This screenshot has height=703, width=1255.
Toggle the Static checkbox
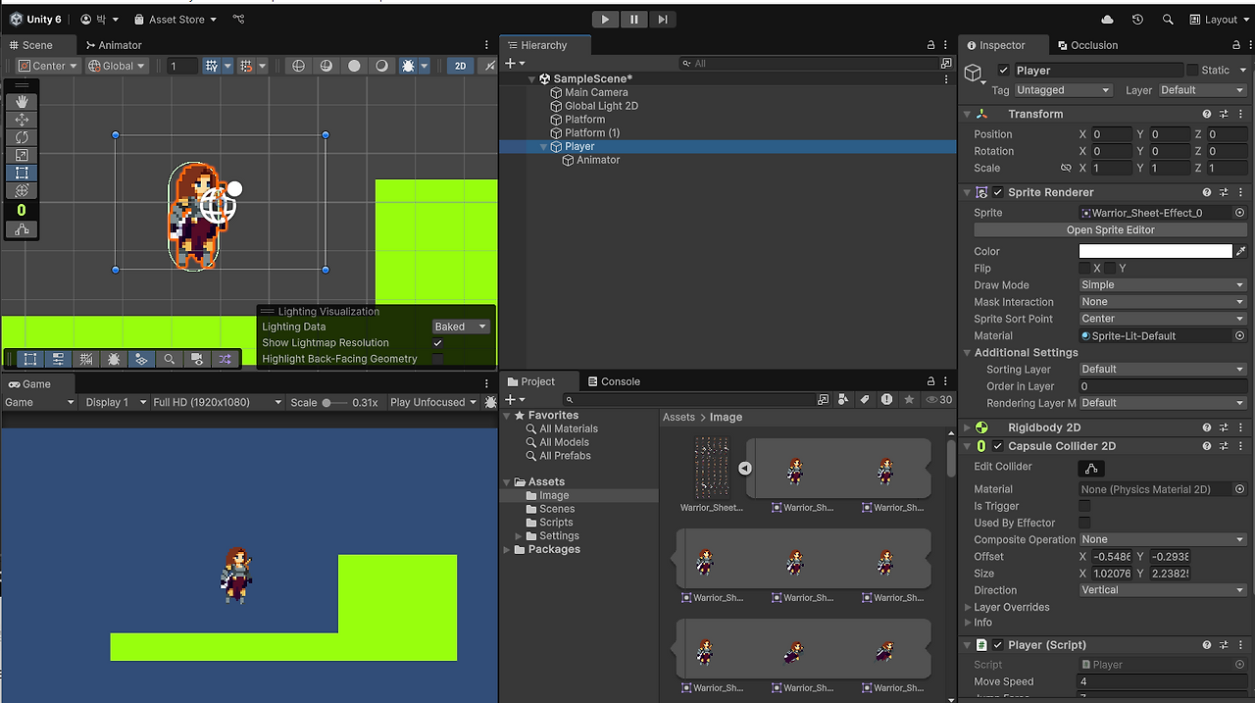[x=1192, y=71]
